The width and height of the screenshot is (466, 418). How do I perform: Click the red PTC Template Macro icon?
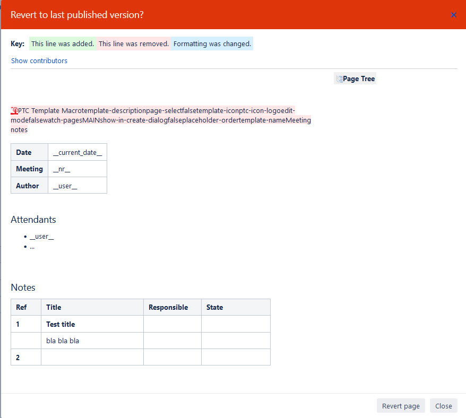(14, 111)
